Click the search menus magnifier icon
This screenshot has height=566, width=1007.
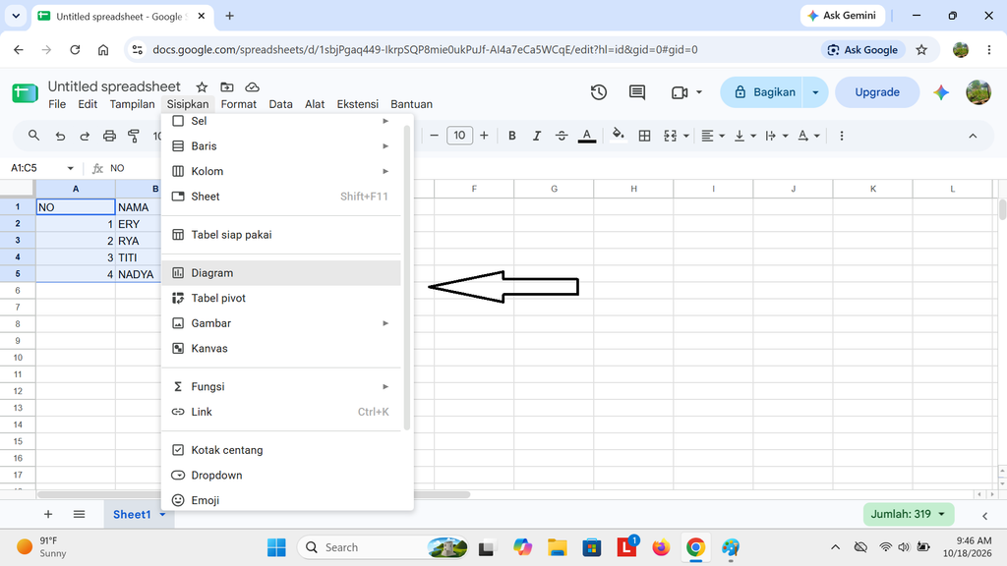pyautogui.click(x=34, y=136)
